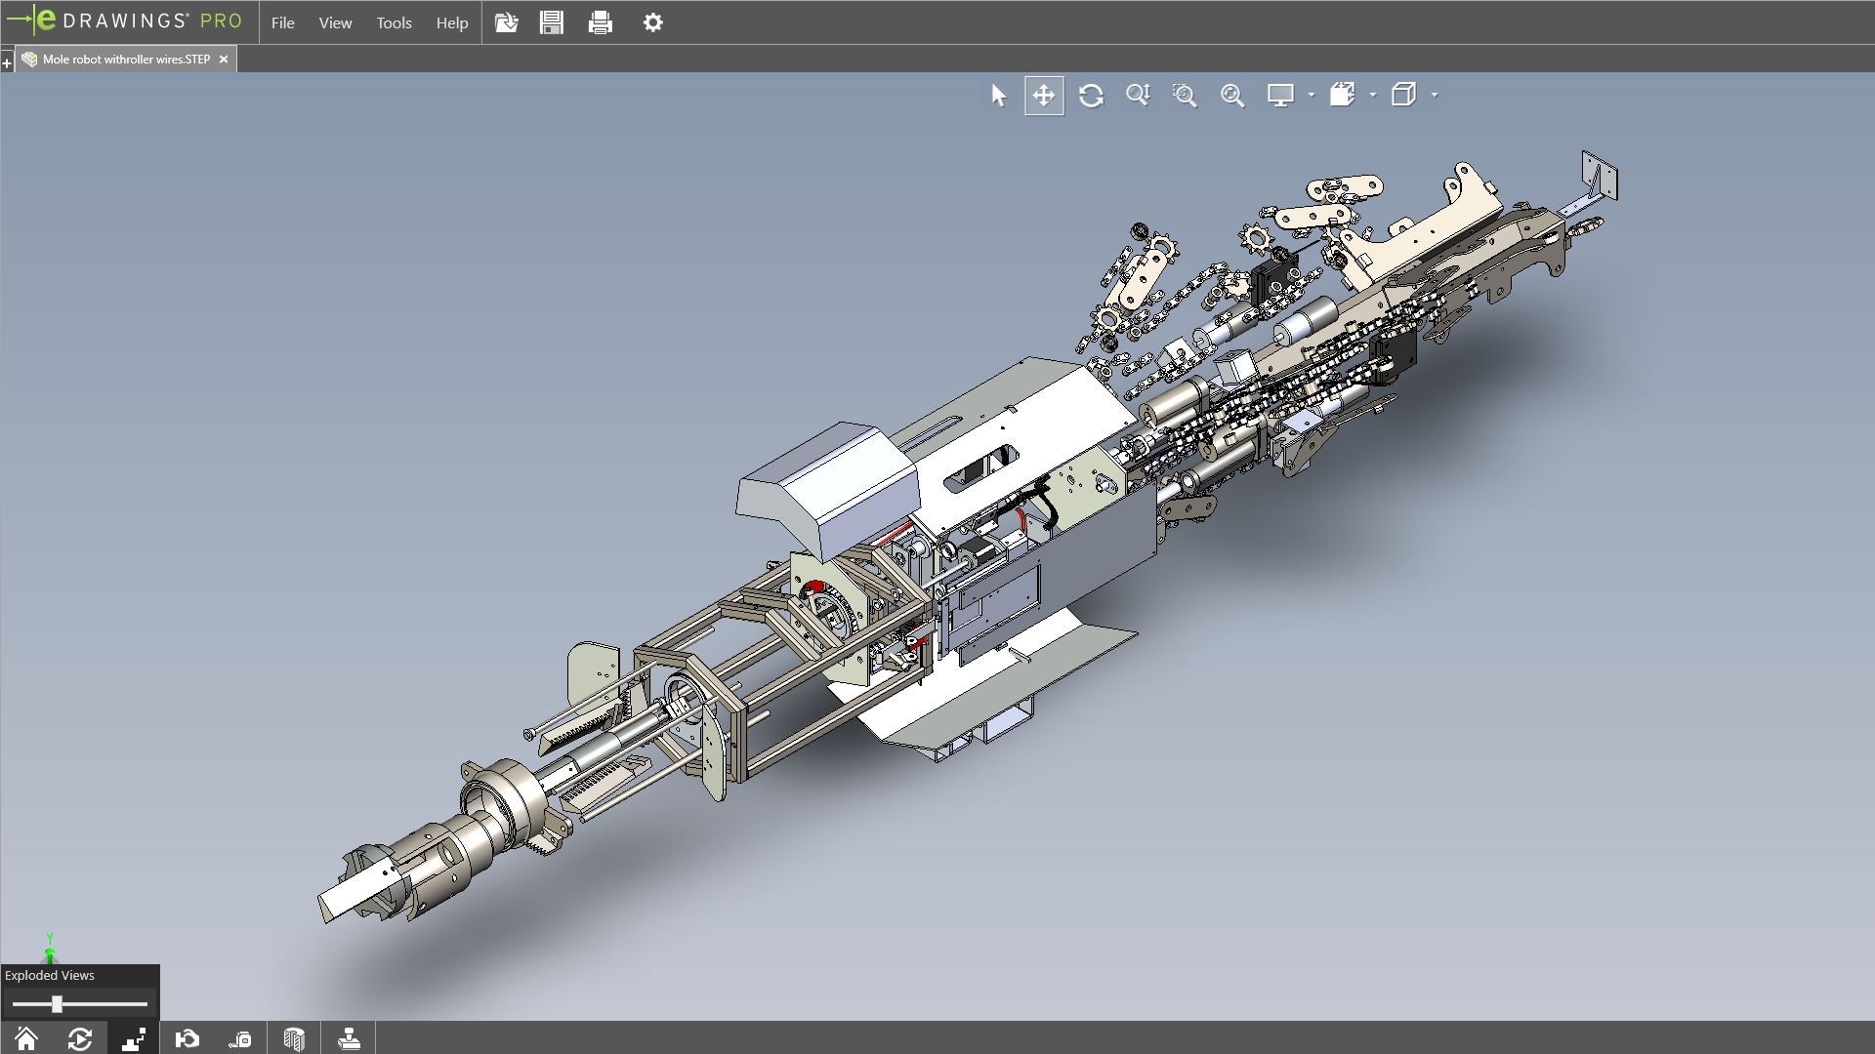Image resolution: width=1875 pixels, height=1054 pixels.
Task: Click the Save floppy disk icon
Action: coord(552,22)
